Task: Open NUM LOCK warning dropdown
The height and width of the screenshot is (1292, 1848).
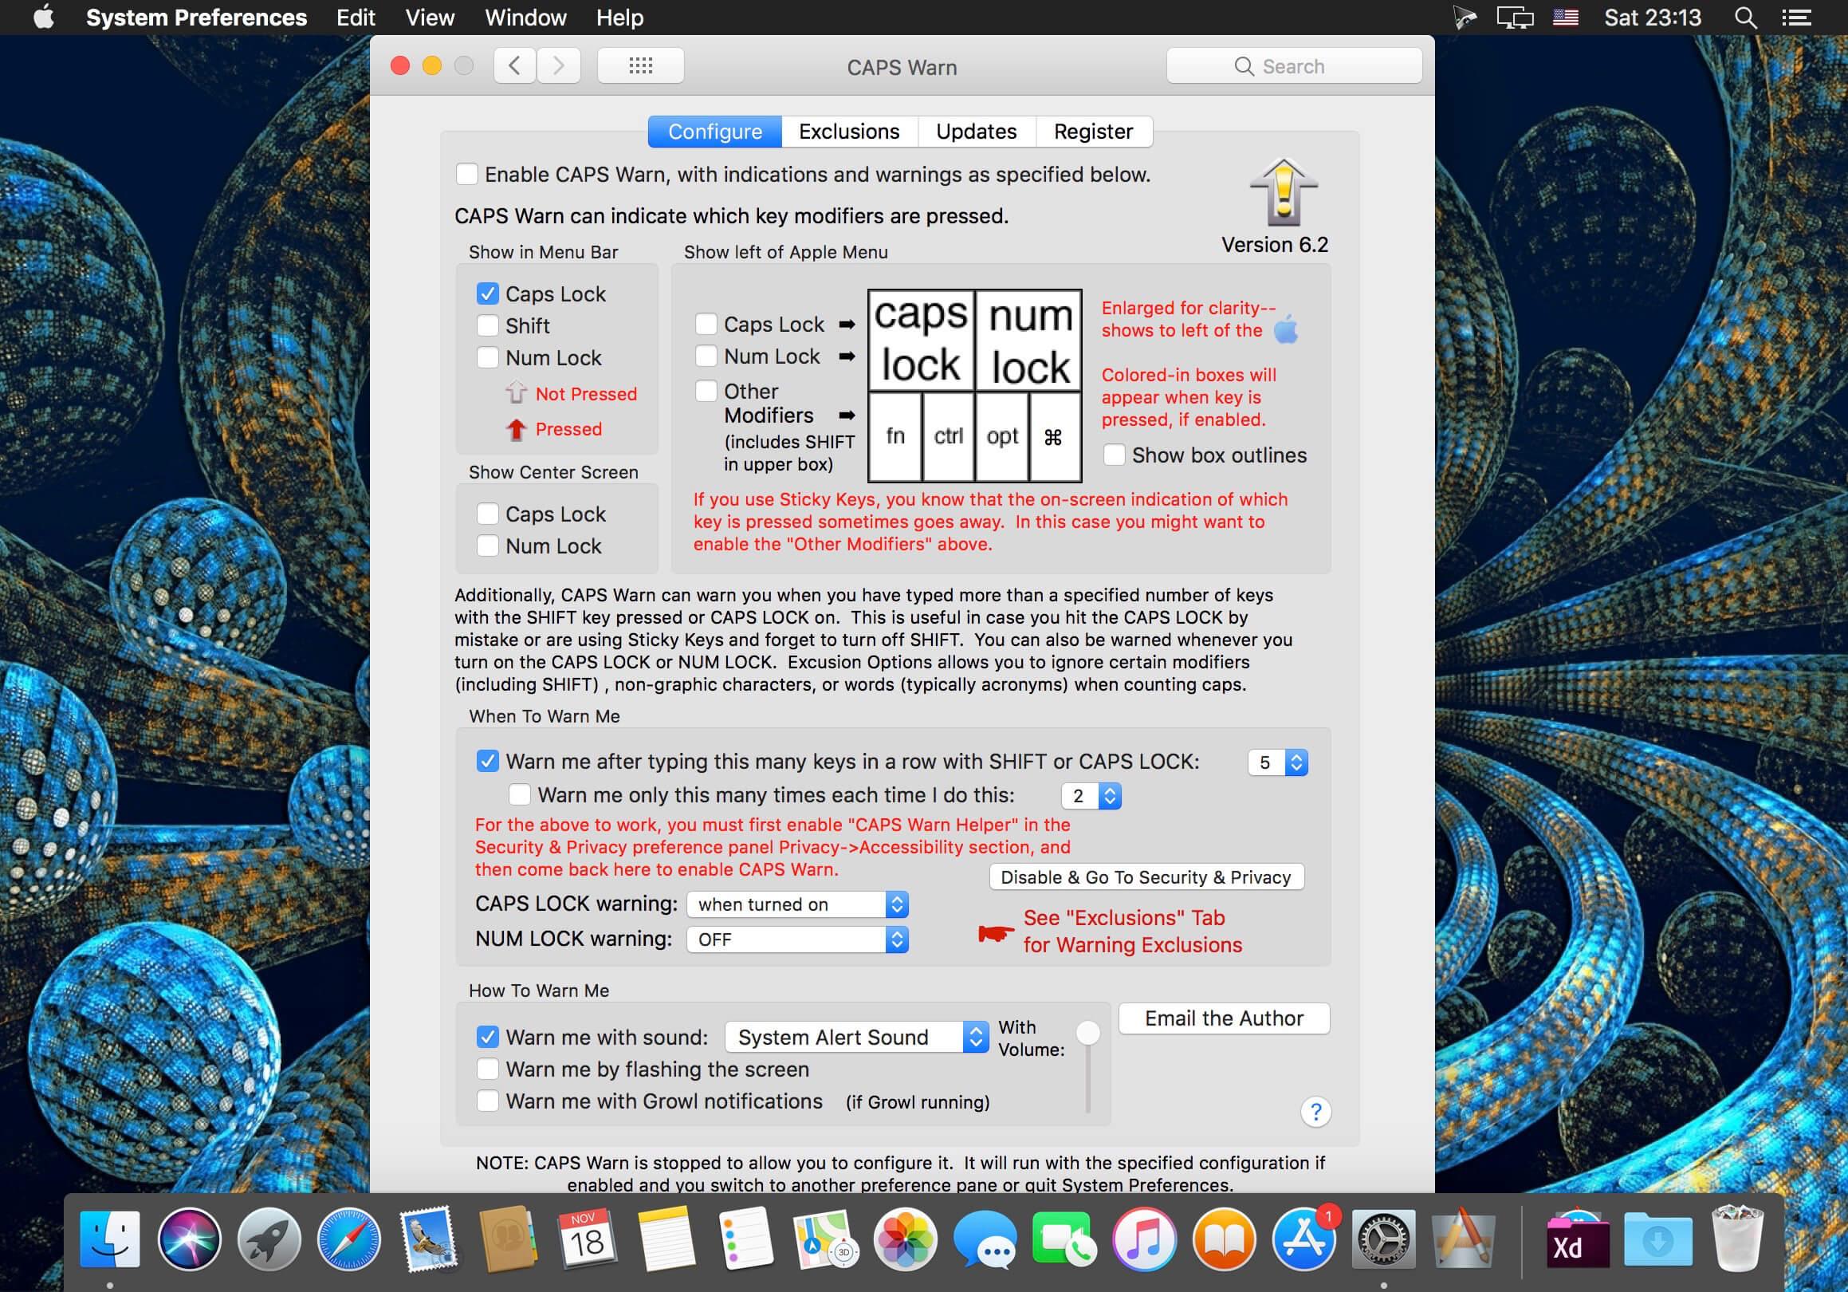Action: (797, 939)
